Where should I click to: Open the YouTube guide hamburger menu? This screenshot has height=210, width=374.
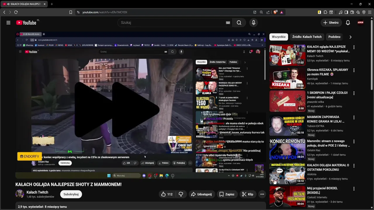pos(8,22)
